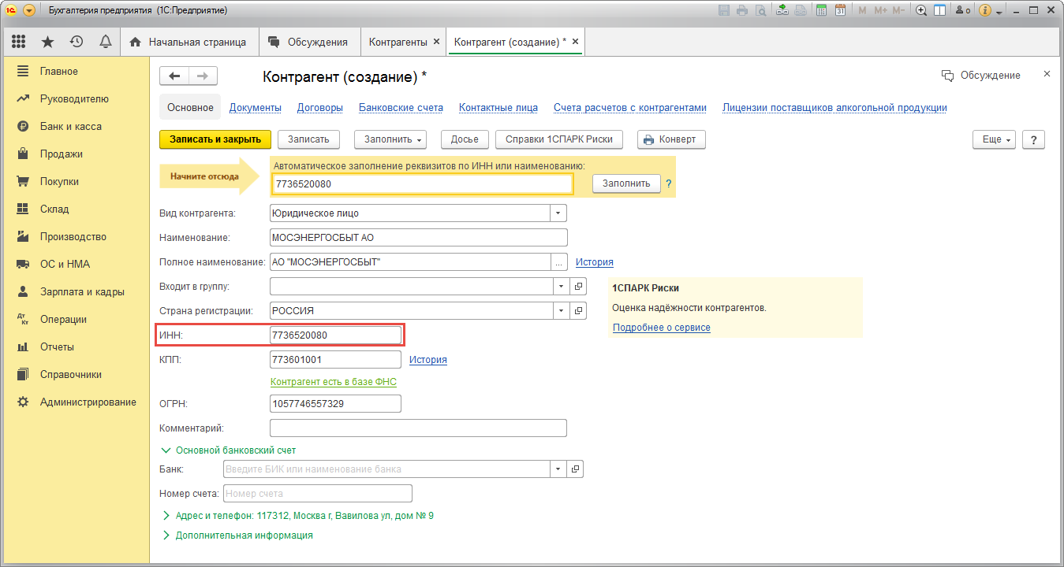The width and height of the screenshot is (1064, 567).
Task: Click the Конверт print button
Action: coord(671,139)
